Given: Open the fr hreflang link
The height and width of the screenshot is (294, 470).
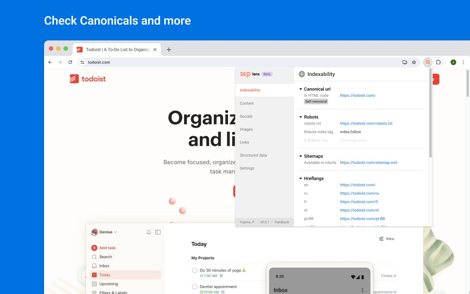Looking at the screenshot, I should coord(359,202).
